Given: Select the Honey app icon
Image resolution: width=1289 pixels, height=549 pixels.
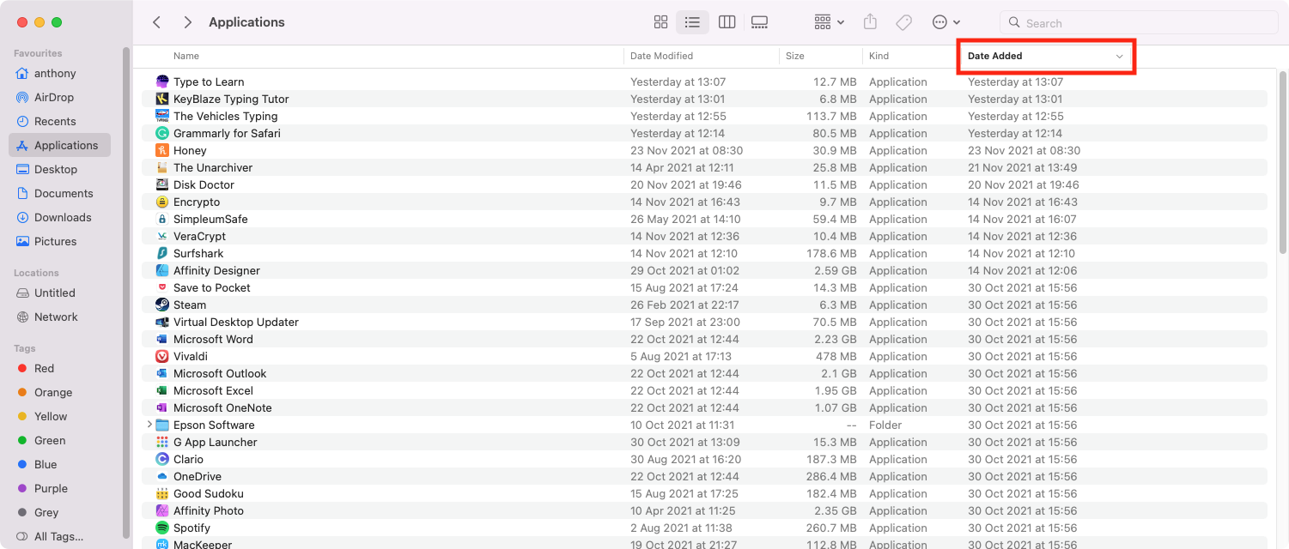Looking at the screenshot, I should (x=162, y=150).
